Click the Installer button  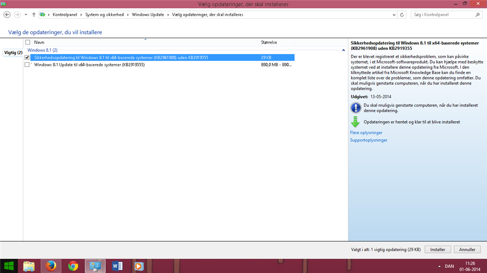coord(438,249)
